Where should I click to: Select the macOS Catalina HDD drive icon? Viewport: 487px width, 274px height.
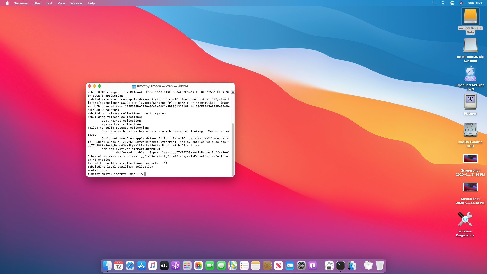click(x=470, y=130)
